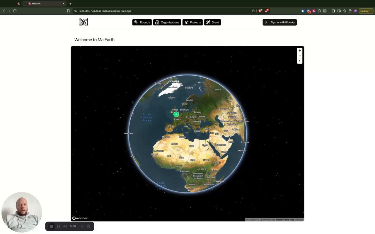This screenshot has height=234, width=375.
Task: Open the Rounds page
Action: (142, 22)
